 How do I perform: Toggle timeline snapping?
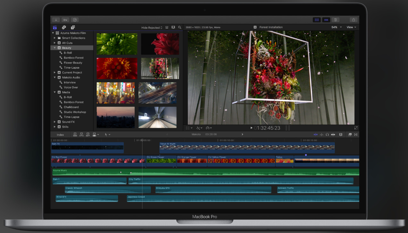click(x=333, y=135)
